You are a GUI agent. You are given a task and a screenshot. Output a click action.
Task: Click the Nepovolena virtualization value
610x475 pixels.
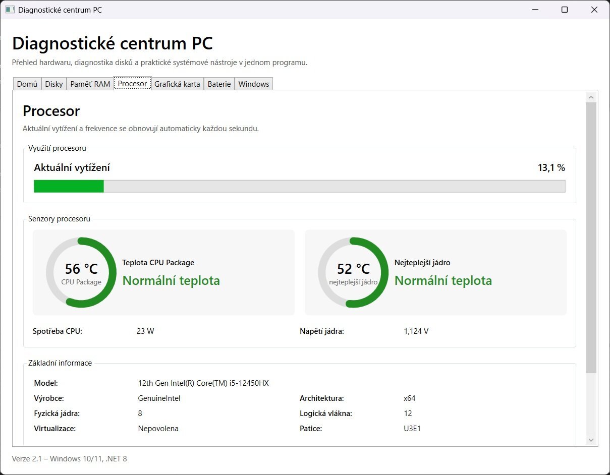click(x=158, y=429)
